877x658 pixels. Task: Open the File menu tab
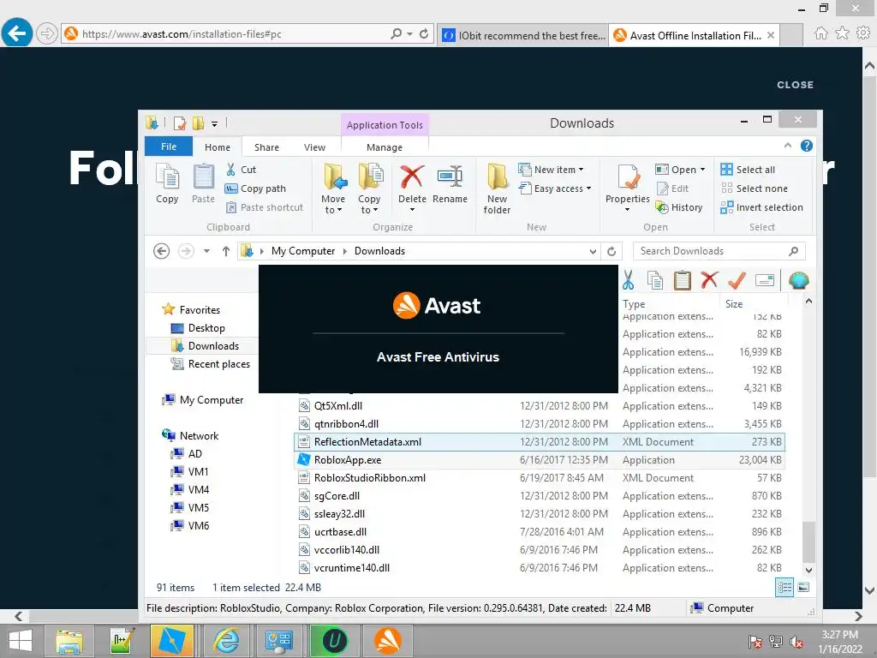[x=169, y=147]
